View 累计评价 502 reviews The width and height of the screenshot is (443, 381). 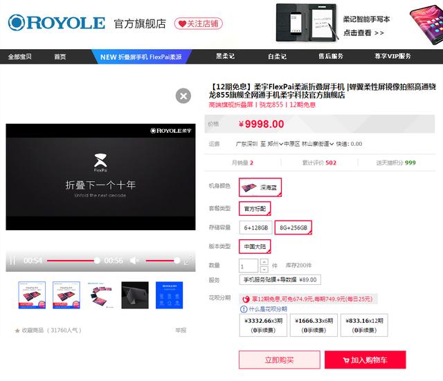319,162
